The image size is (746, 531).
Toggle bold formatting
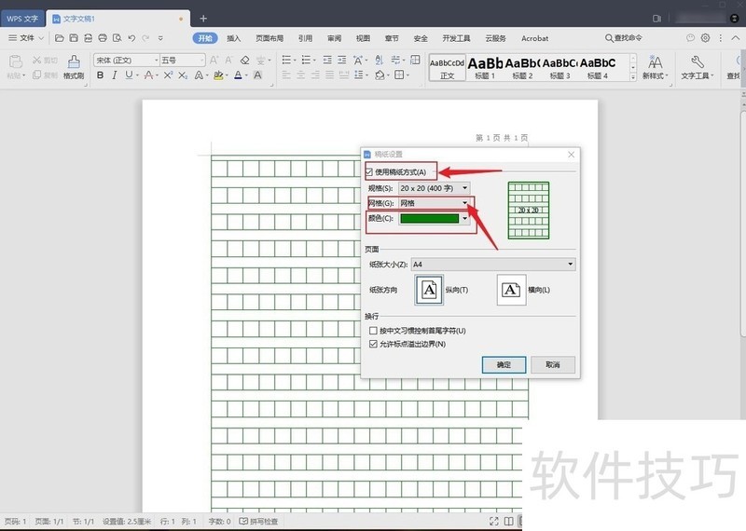pos(101,75)
